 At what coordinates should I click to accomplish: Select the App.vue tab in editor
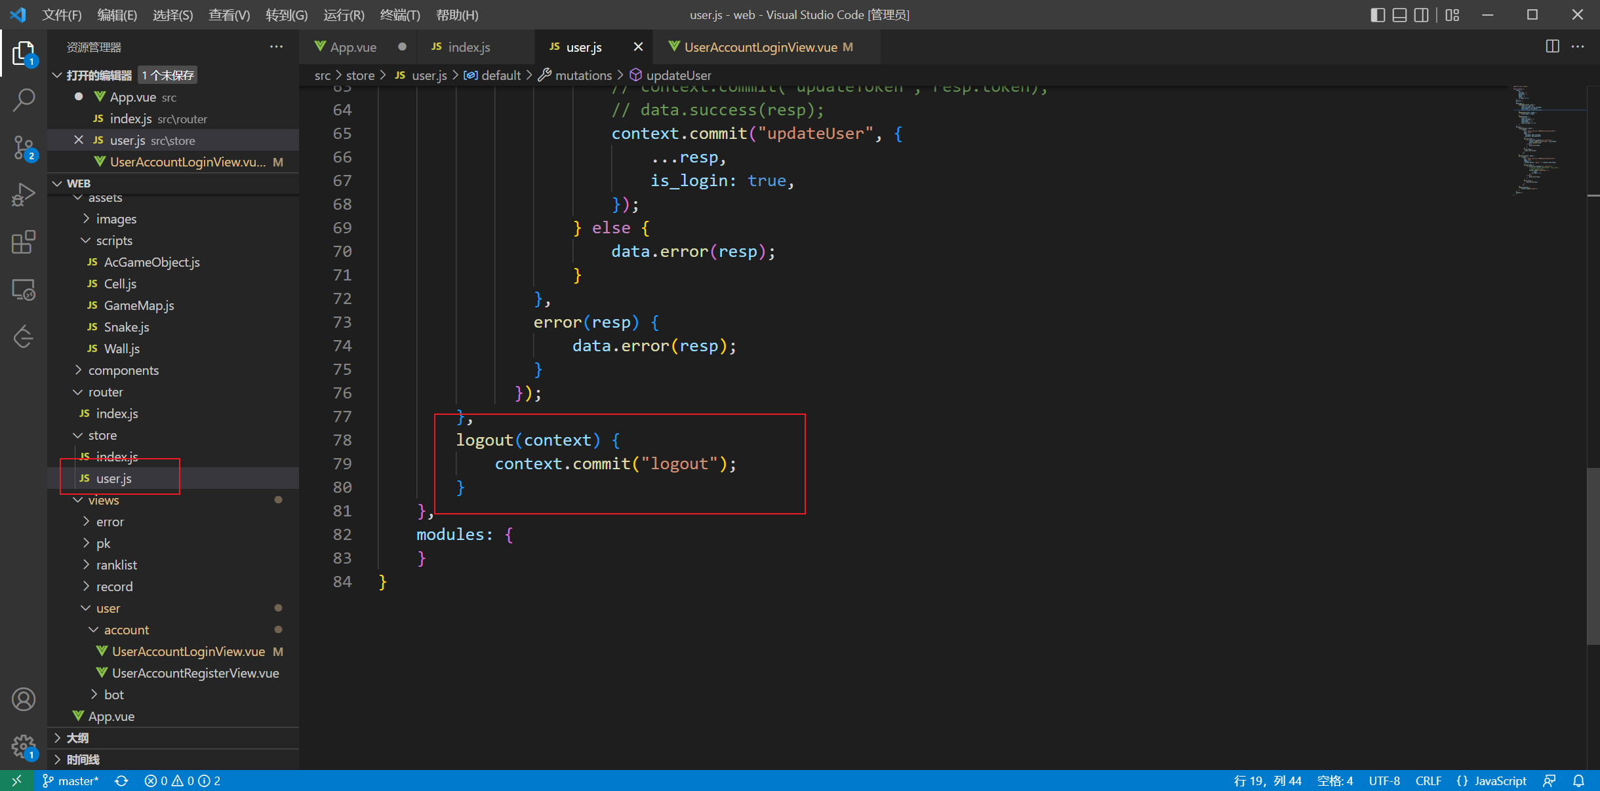[x=351, y=47]
